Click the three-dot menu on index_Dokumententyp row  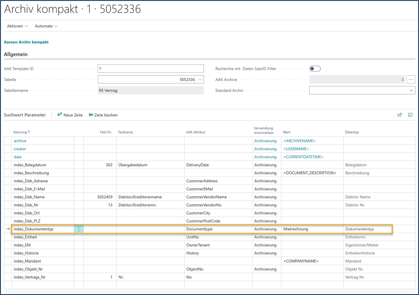pos(79,229)
